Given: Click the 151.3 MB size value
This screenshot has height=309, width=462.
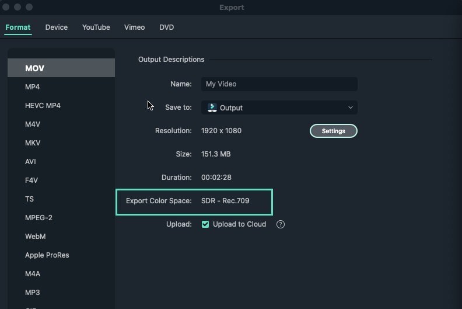Looking at the screenshot, I should click(x=216, y=154).
